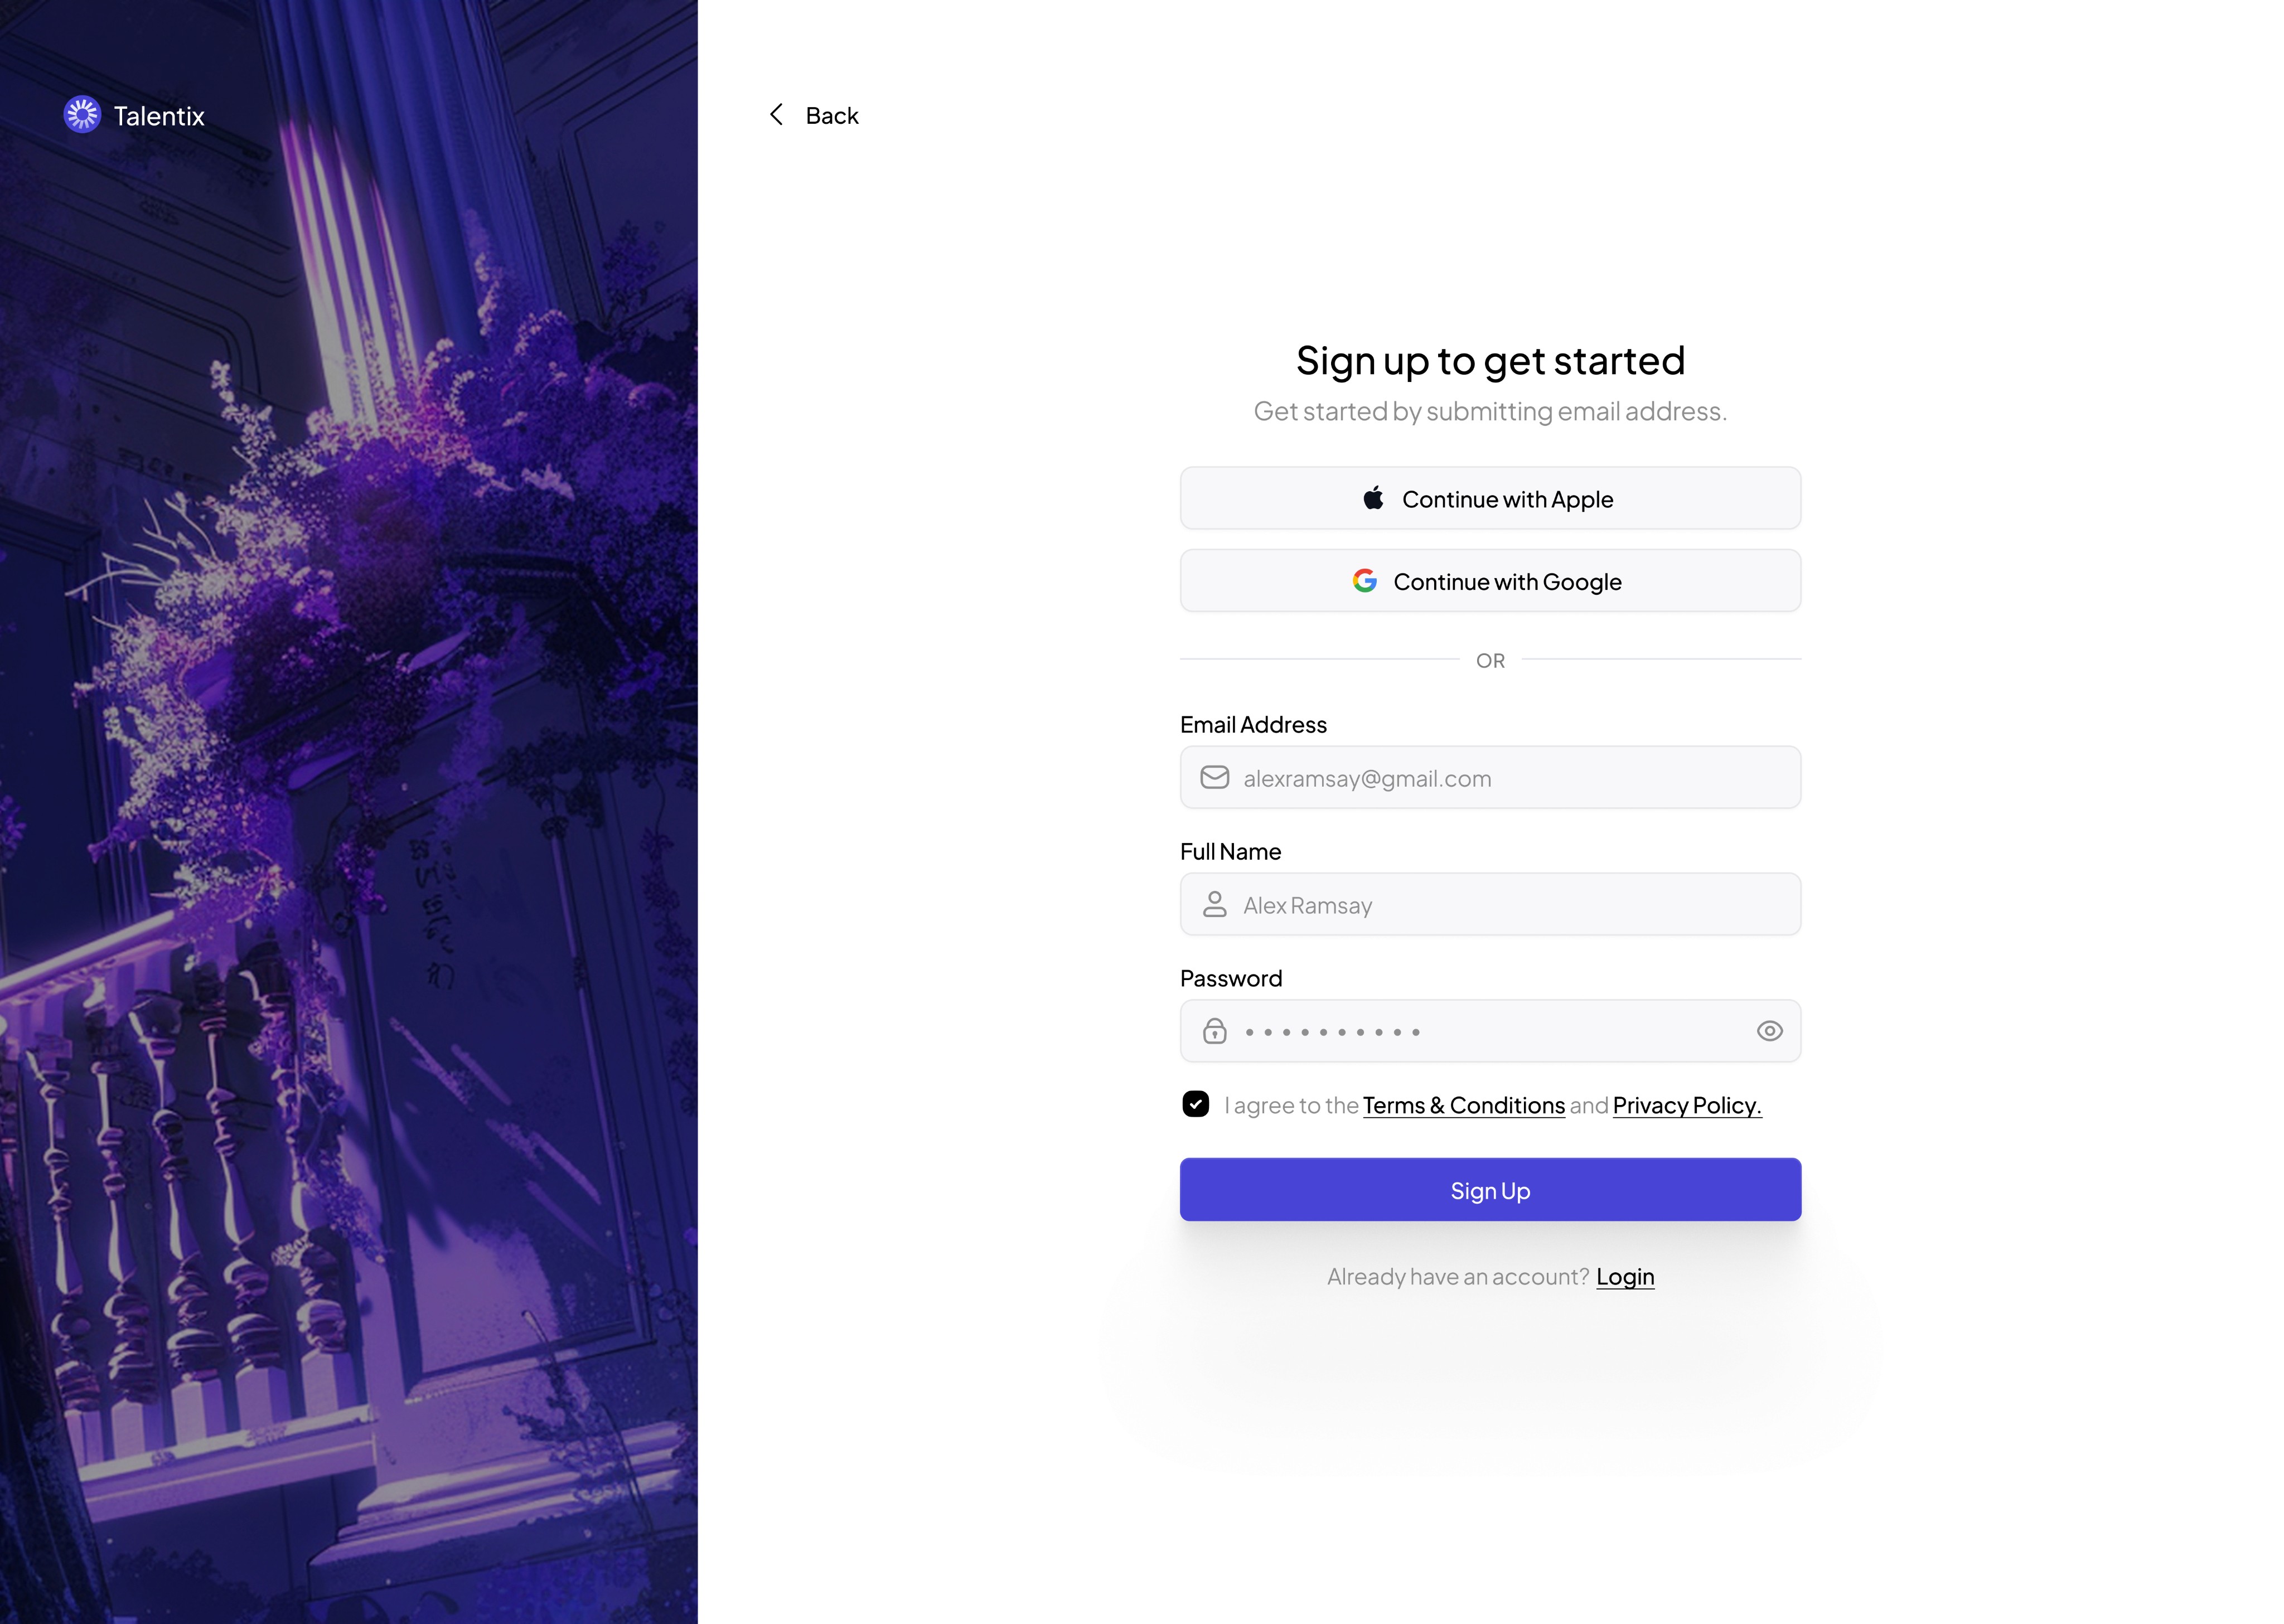Open the Terms & Conditions link
Screen dimensions: 2284x1624
coord(1463,1106)
